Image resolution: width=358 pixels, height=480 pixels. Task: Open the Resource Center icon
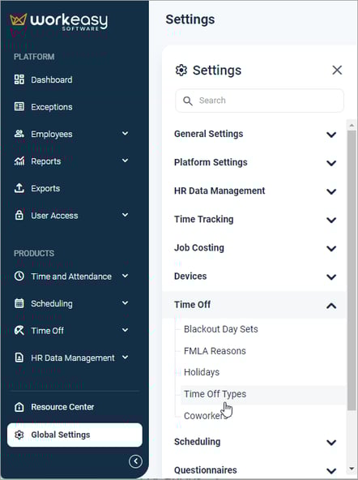click(19, 407)
